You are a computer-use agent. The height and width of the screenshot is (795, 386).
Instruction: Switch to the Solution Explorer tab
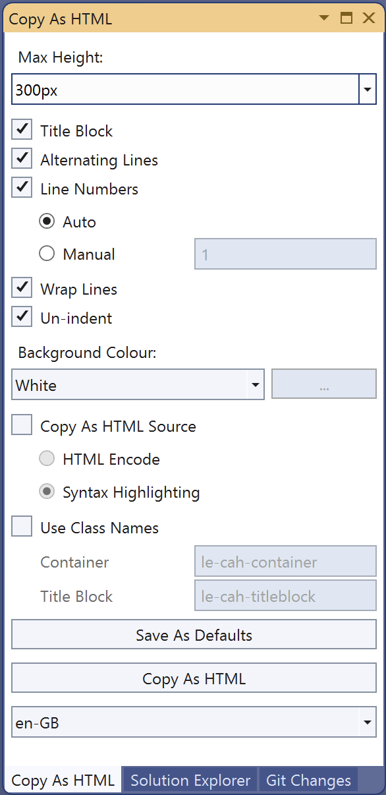[x=189, y=780]
